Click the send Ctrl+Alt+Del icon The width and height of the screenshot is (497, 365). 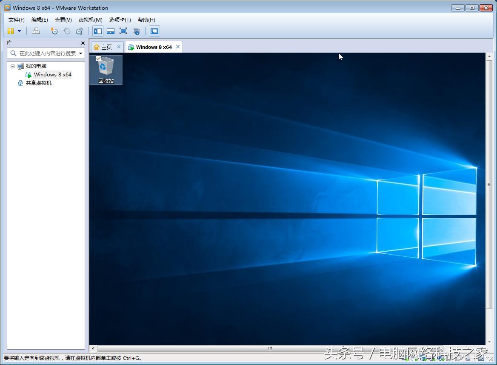(x=36, y=31)
